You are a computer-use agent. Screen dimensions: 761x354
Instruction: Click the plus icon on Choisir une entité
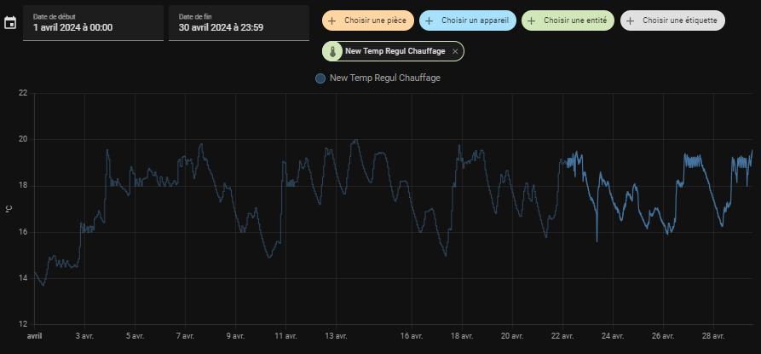point(532,20)
